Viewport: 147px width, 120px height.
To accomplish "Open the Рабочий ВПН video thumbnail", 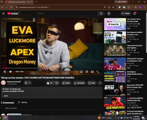I will tap(115, 90).
